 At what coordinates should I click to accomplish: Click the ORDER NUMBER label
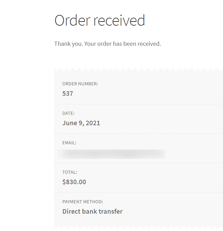pos(80,84)
